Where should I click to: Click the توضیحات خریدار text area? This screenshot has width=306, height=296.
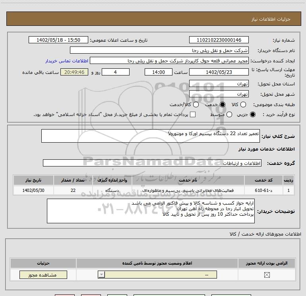coord(151,211)
